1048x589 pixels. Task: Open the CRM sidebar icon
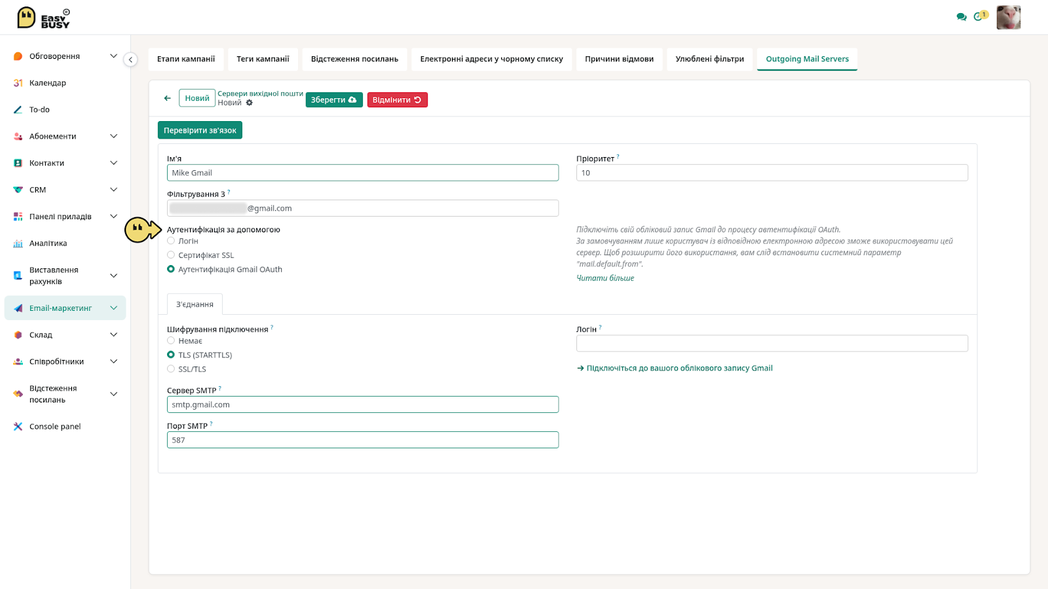(18, 190)
